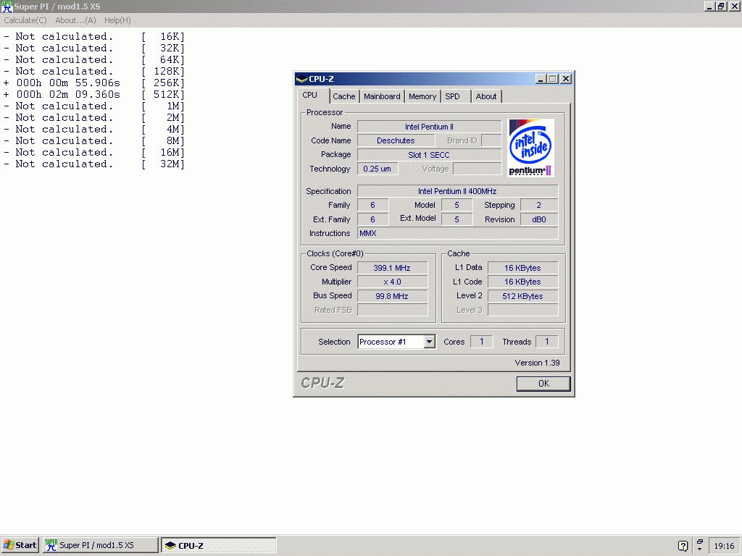
Task: Click the Cores value field
Action: (x=481, y=342)
